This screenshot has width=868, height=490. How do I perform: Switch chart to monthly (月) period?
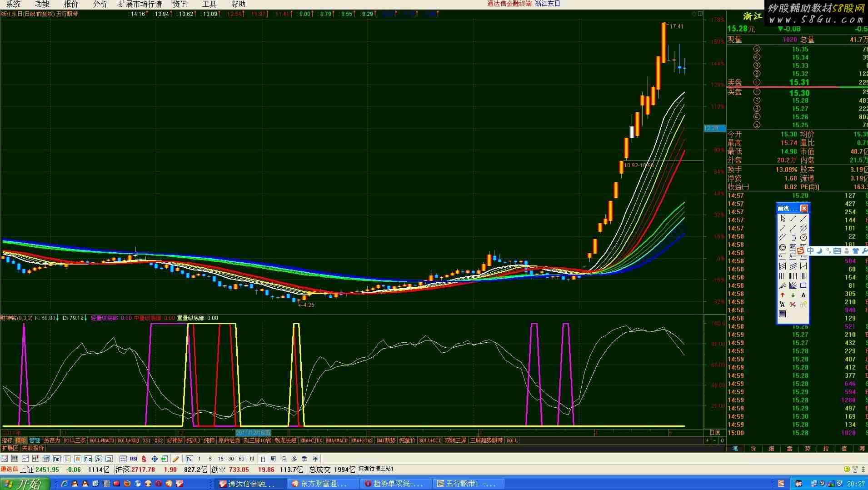pos(284,459)
